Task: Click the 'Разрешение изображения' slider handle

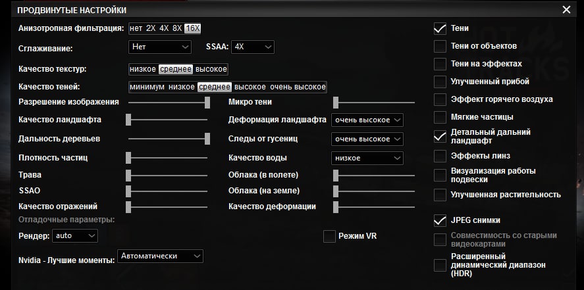Action: click(x=207, y=102)
